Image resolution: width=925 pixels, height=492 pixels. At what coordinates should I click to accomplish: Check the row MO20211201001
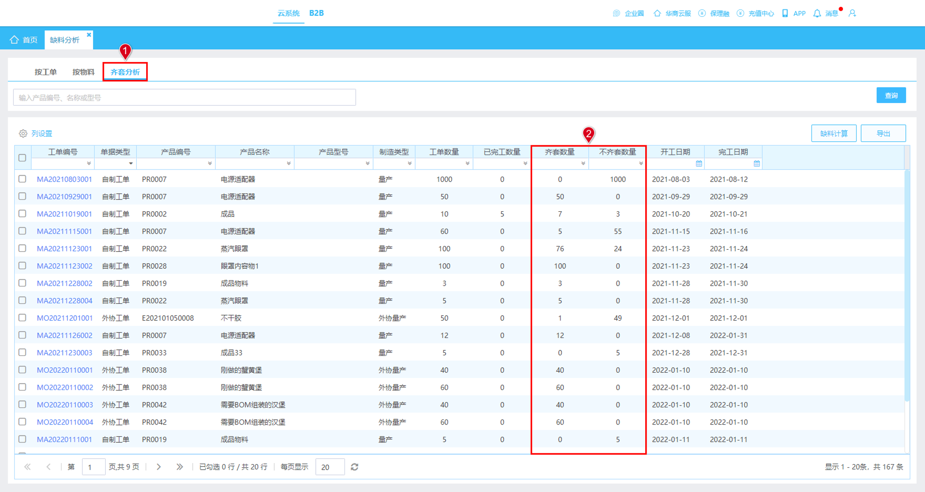pos(22,318)
